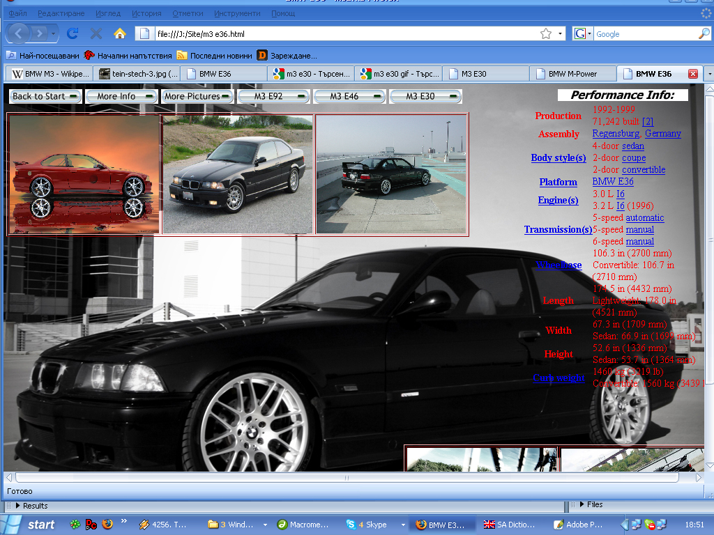This screenshot has height=535, width=714.
Task: Open the Изглед menu
Action: [x=108, y=13]
